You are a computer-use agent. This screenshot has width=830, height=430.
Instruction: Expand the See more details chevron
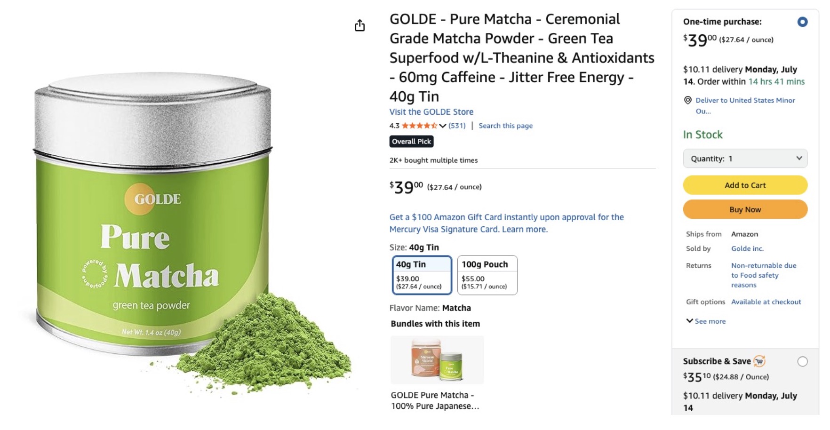coord(689,321)
